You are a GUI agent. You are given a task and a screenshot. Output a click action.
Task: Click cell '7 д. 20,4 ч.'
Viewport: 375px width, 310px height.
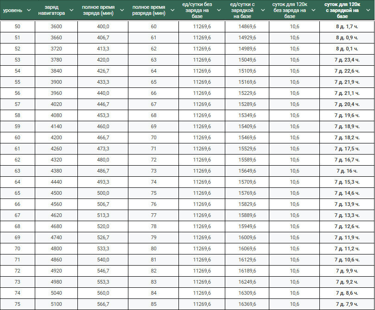[347, 104]
